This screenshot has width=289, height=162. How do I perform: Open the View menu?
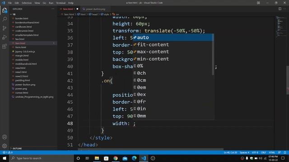(37, 3)
